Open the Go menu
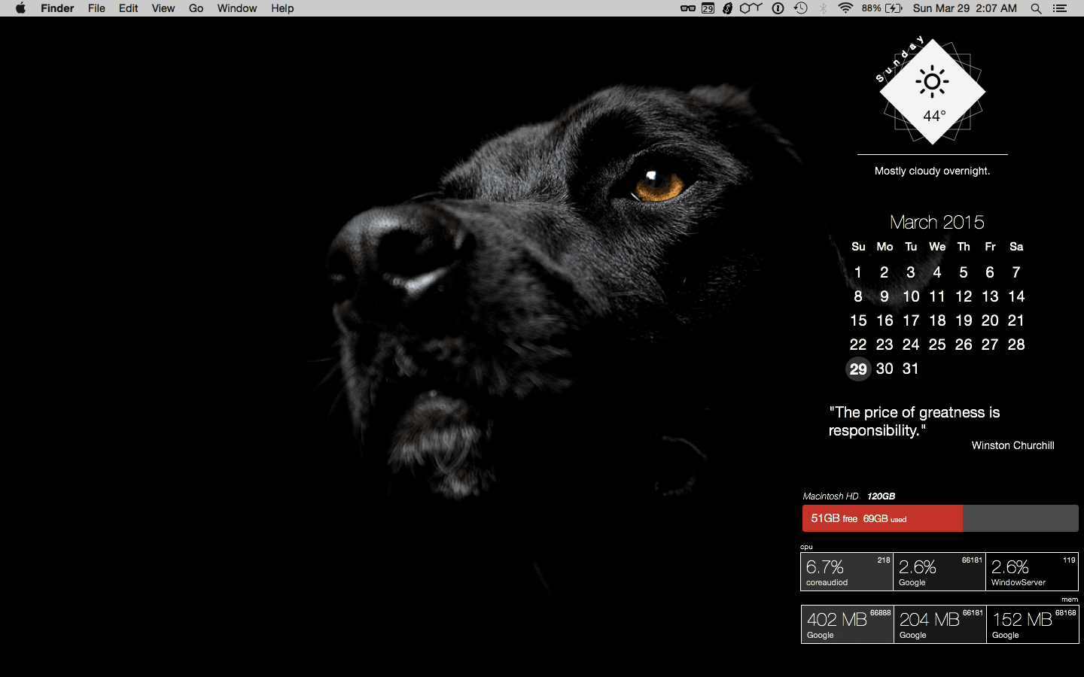The width and height of the screenshot is (1084, 677). pos(196,8)
